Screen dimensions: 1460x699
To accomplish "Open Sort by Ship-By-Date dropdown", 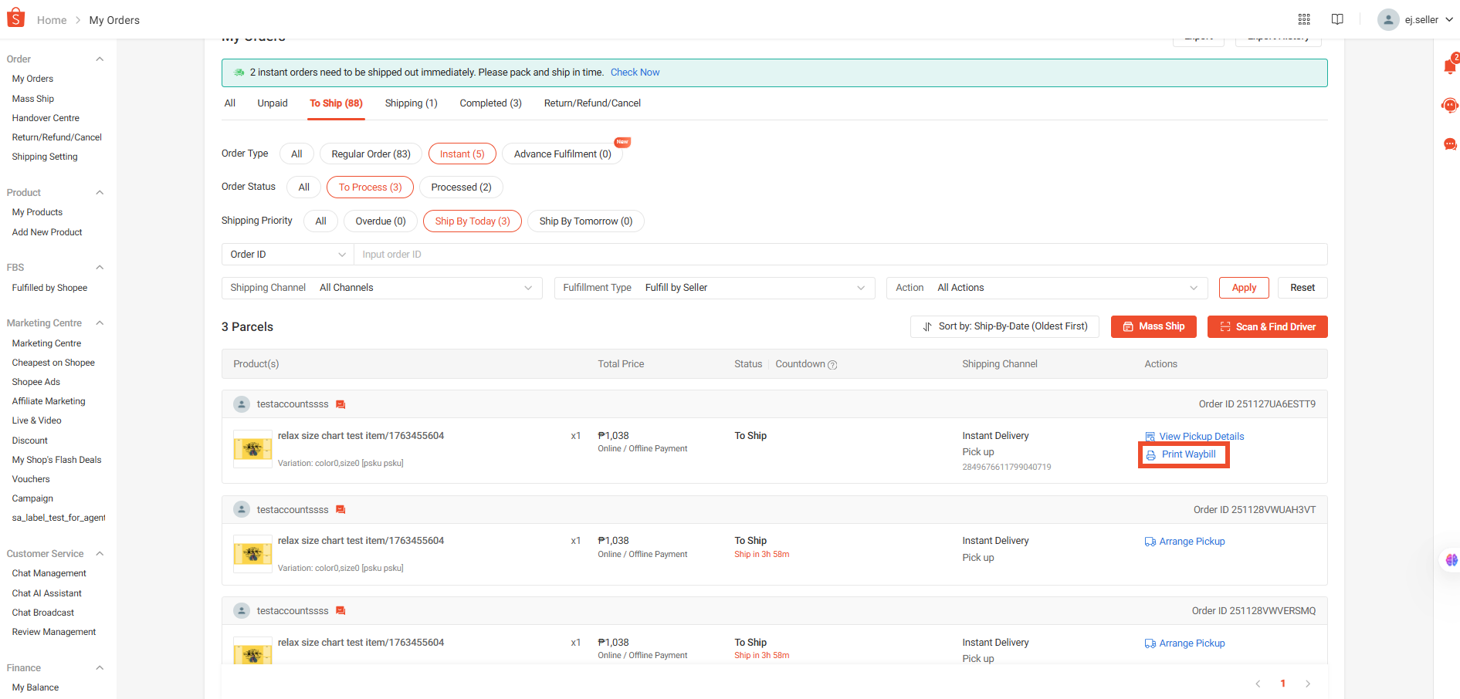I will click(x=1004, y=327).
